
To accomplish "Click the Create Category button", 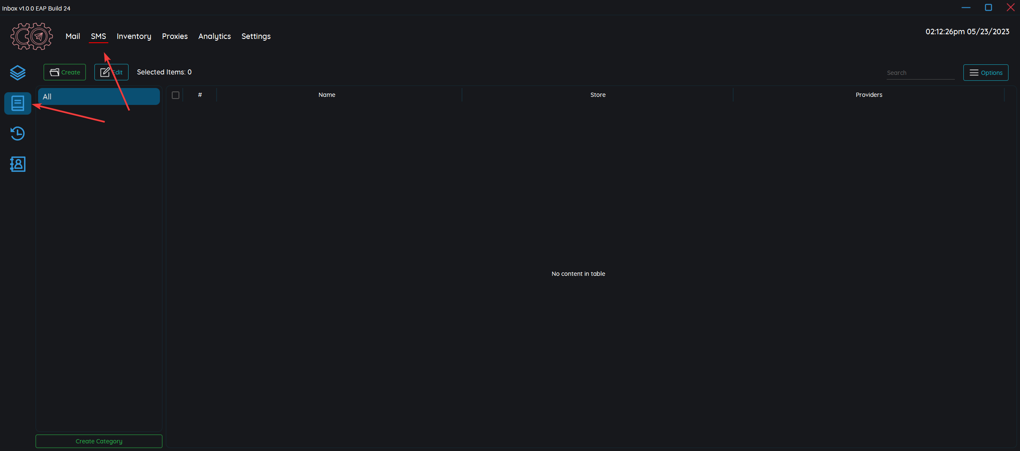I will [99, 441].
